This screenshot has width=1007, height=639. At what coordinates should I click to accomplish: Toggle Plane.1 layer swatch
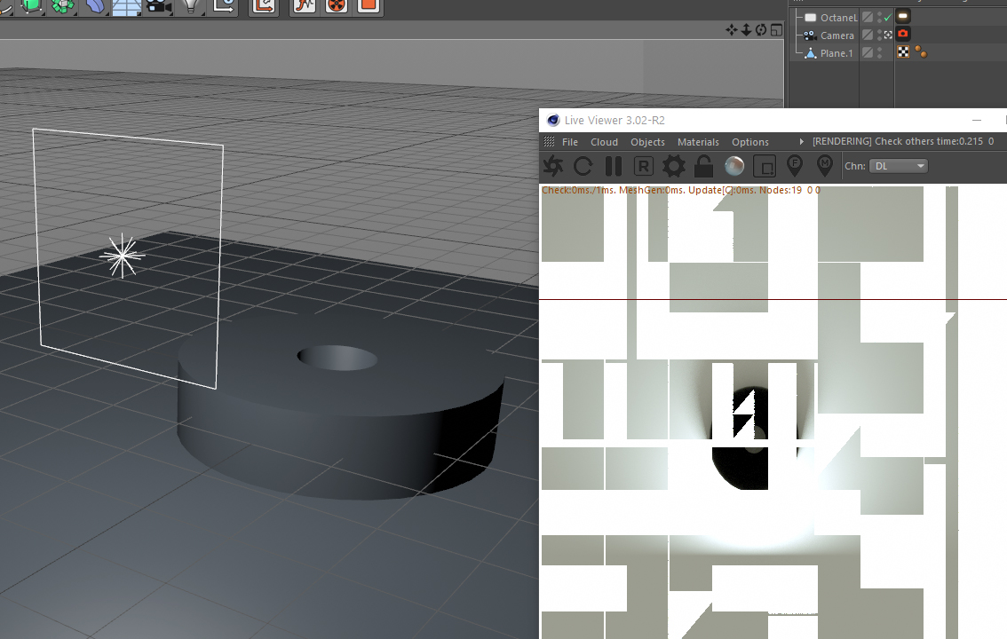[x=868, y=52]
